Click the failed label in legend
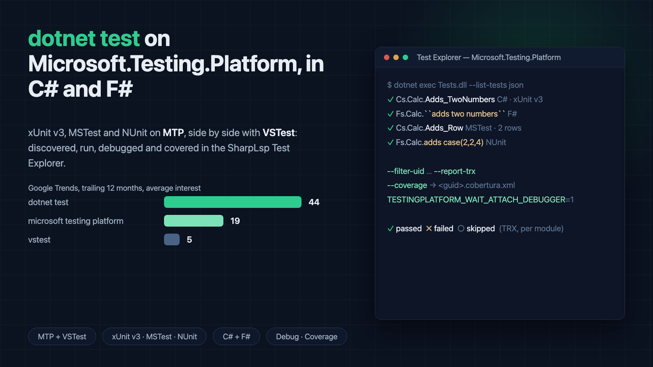This screenshot has height=367, width=653. (444, 229)
